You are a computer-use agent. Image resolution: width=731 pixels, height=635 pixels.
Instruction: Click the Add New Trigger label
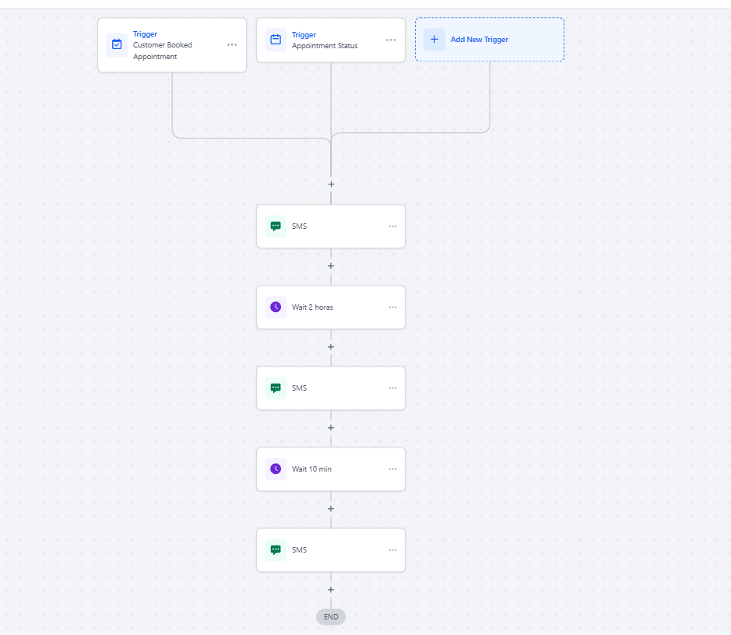[479, 40]
